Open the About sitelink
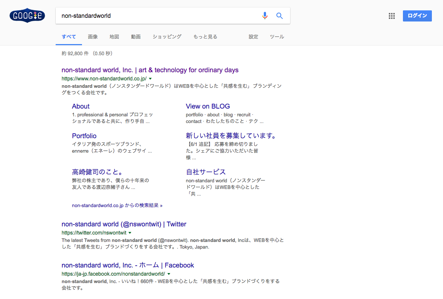443x299 pixels. (x=81, y=106)
